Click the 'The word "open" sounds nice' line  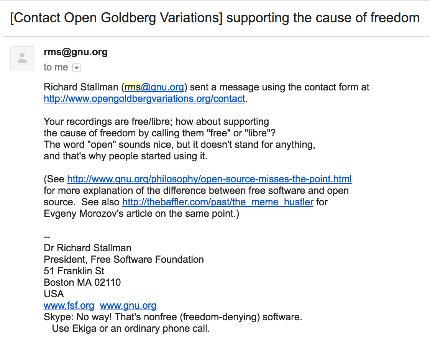(x=179, y=144)
